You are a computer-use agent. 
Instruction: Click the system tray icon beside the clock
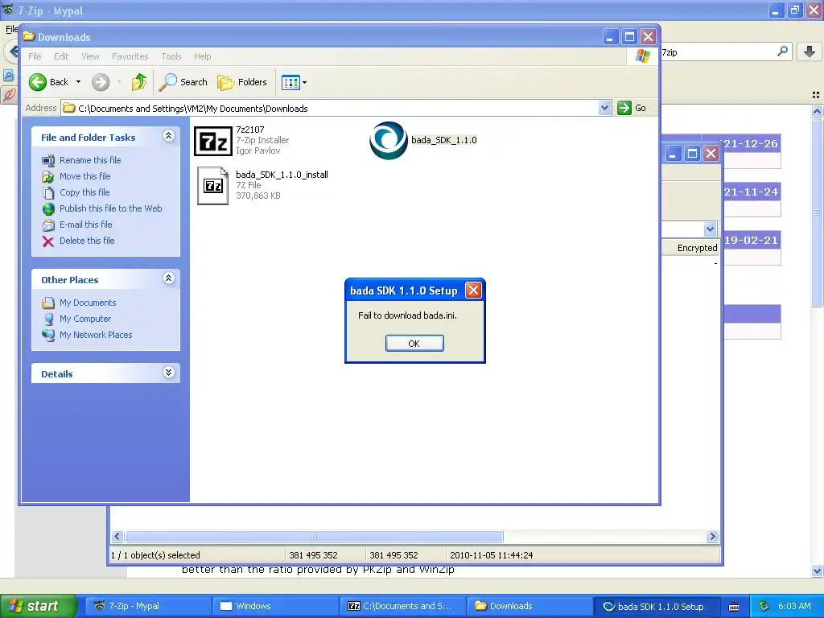764,606
